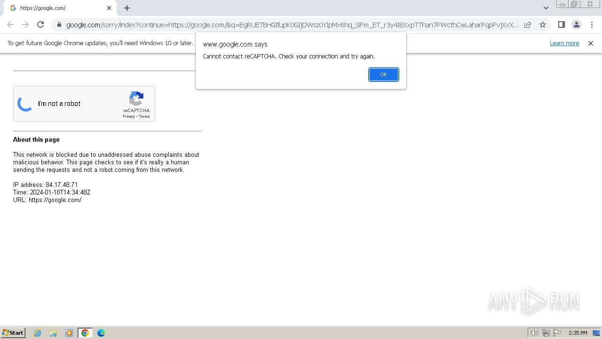This screenshot has height=339, width=602.
Task: Dismiss the Chrome update notification bar
Action: [x=591, y=43]
